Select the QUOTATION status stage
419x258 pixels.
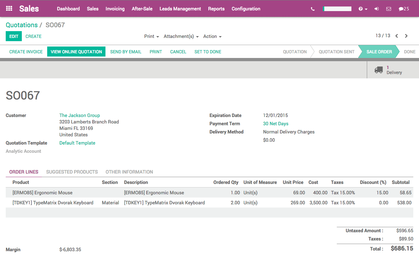tap(295, 51)
